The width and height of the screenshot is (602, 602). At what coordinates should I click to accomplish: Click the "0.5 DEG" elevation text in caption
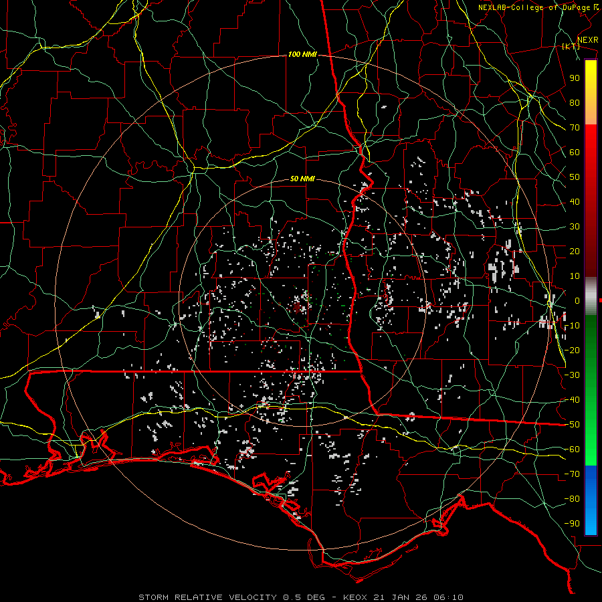(x=304, y=597)
